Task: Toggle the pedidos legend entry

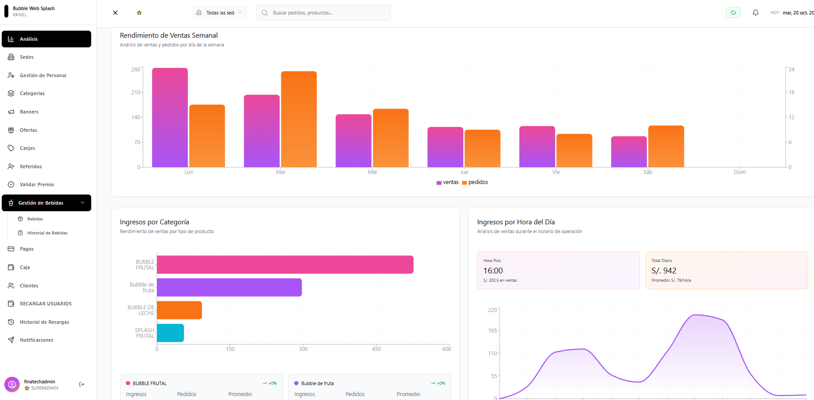Action: click(x=475, y=182)
